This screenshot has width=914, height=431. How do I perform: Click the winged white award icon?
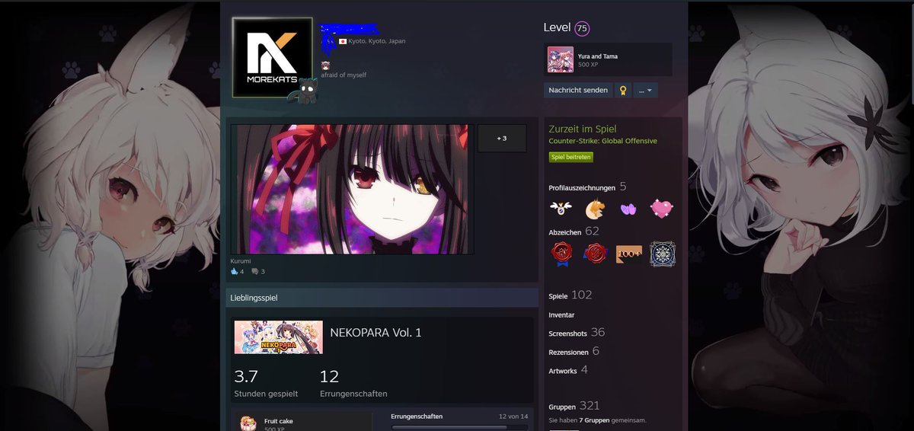[x=561, y=208]
